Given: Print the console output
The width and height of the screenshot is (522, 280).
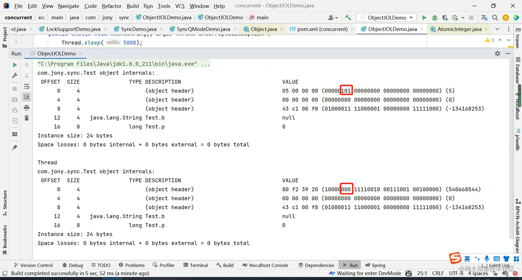Looking at the screenshot, I should click(x=27, y=108).
